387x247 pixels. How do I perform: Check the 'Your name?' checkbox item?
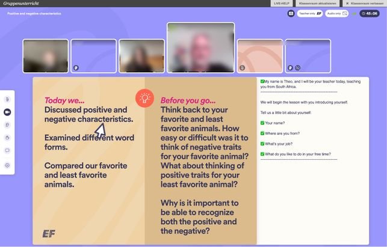point(262,123)
